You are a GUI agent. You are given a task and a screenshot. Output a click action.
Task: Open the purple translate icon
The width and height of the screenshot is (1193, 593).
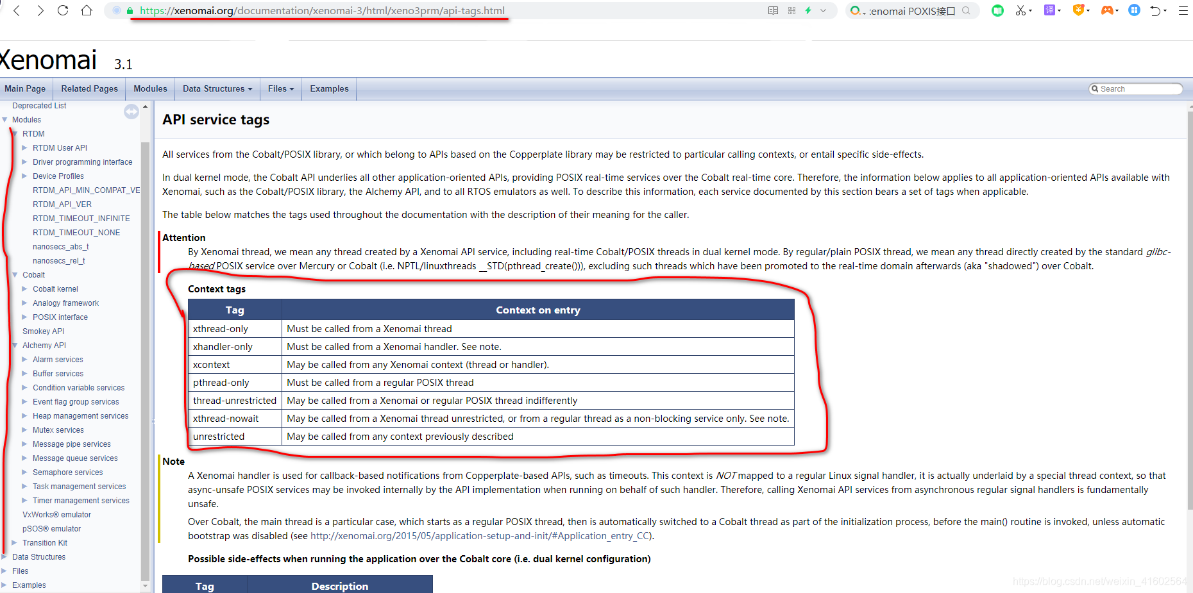(1049, 10)
